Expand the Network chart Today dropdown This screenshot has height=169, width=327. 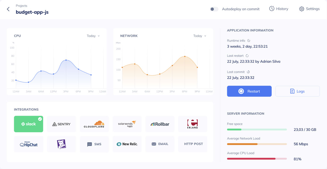[x=200, y=36]
